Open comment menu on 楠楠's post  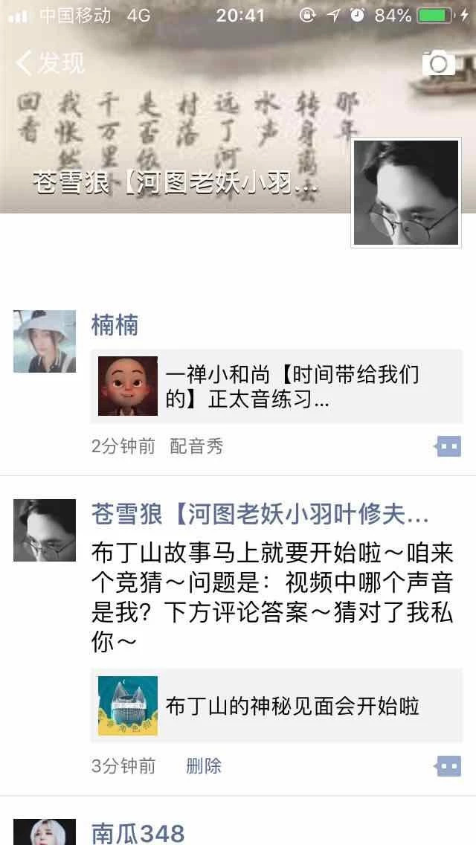[448, 446]
